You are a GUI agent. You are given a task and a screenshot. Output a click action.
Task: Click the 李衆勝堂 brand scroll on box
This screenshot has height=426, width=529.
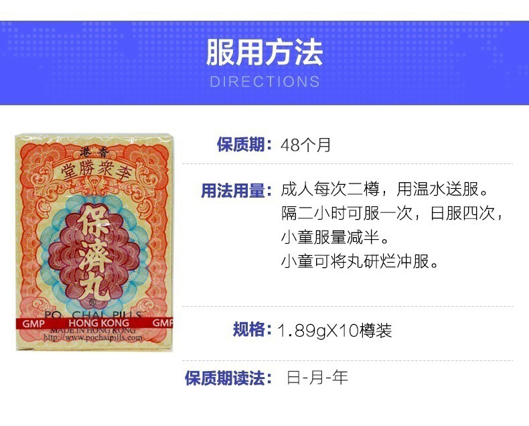pyautogui.click(x=94, y=171)
